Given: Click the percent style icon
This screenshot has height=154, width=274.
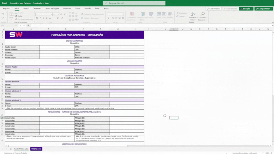Looking at the screenshot, I should pyautogui.click(x=113, y=18).
